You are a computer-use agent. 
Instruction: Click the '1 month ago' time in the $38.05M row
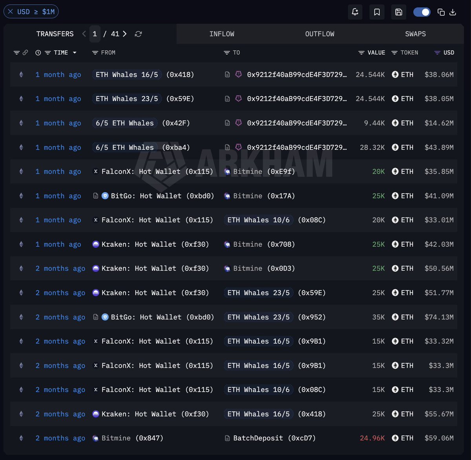point(58,99)
